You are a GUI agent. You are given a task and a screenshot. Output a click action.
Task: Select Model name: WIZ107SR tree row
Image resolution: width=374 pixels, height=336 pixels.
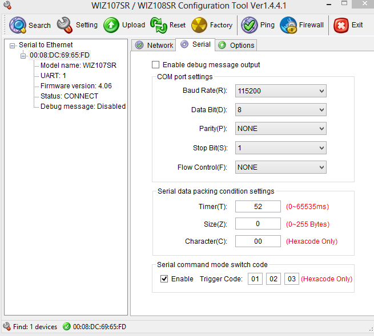pos(78,65)
